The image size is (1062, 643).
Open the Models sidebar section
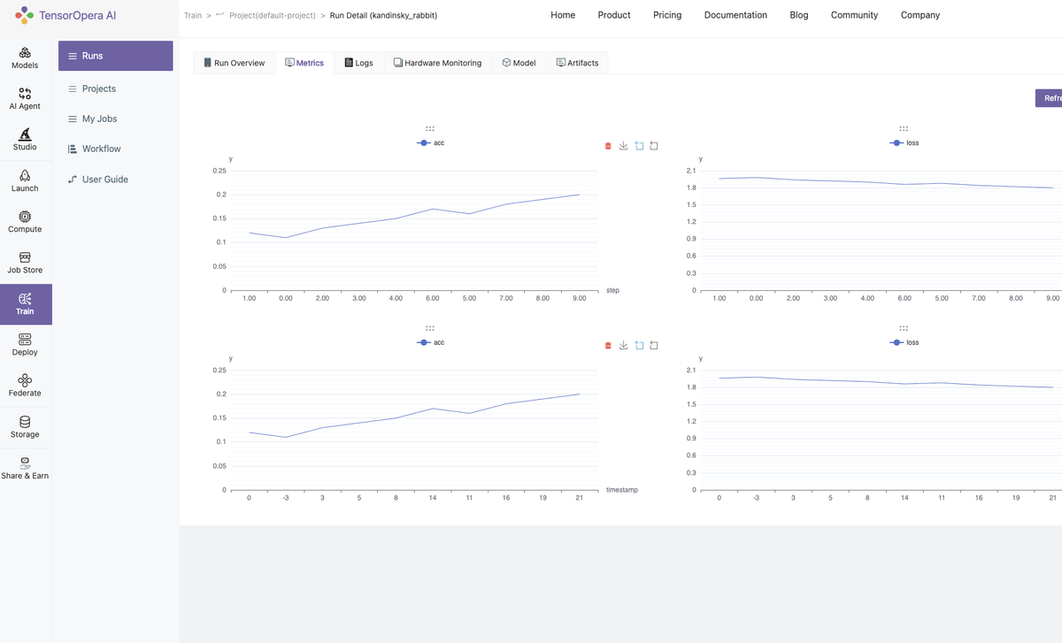(x=25, y=58)
